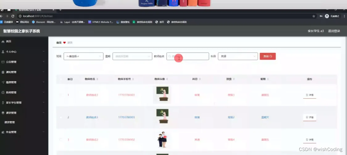Viewport: 347px width, 155px height.
Task: Reload the page with the refresh icon
Action: point(13,16)
